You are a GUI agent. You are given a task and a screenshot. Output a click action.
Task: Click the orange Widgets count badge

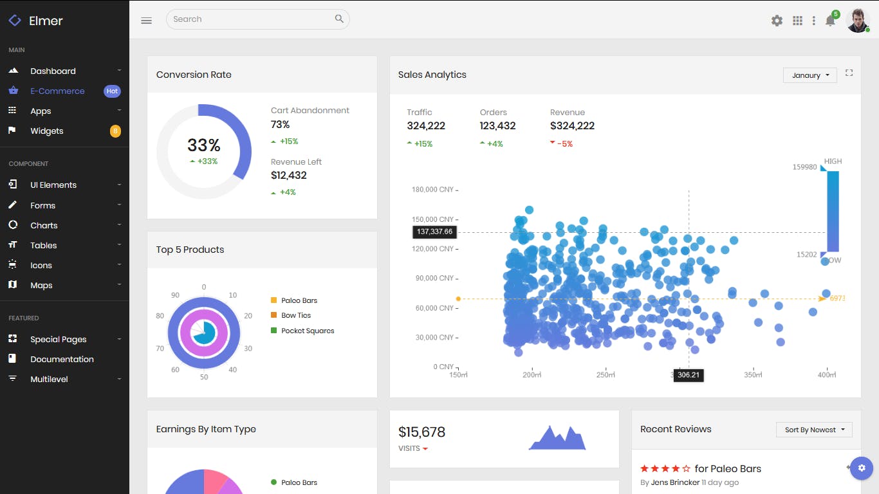[115, 131]
